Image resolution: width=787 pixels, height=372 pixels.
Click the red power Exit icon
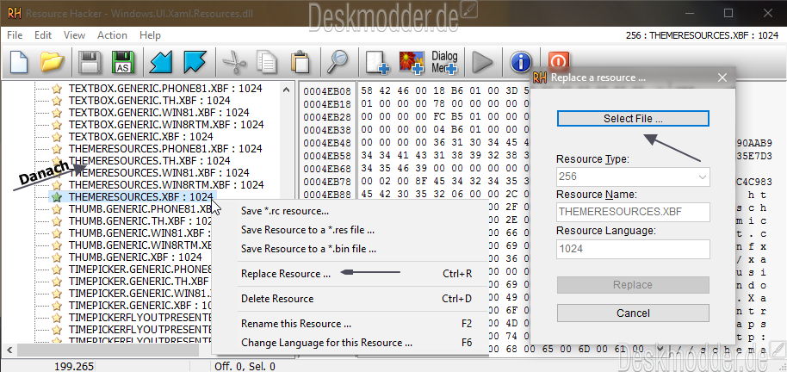coord(558,59)
